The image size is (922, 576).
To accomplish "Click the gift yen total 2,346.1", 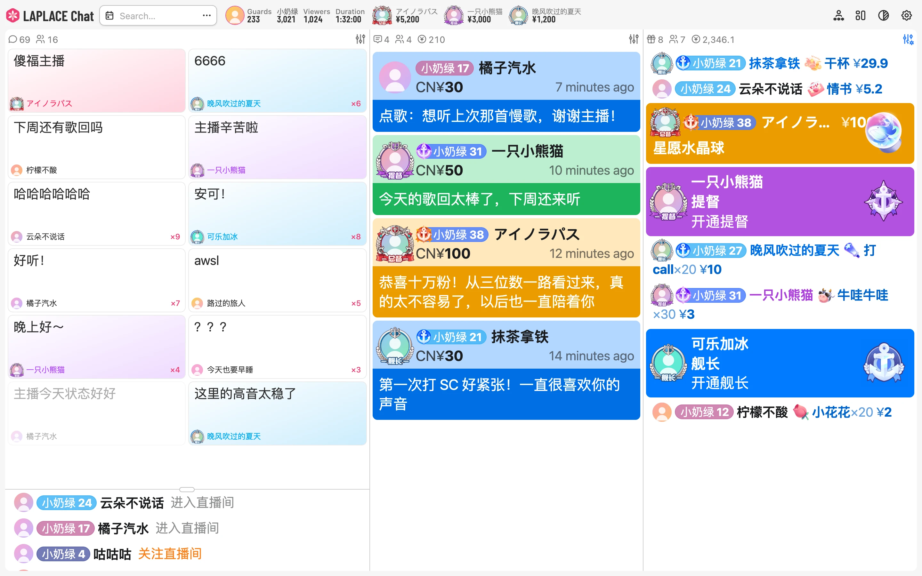I will click(x=713, y=39).
